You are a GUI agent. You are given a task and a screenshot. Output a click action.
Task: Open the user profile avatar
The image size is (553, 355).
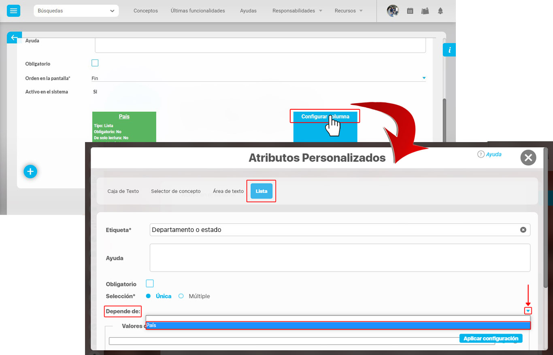(x=393, y=11)
